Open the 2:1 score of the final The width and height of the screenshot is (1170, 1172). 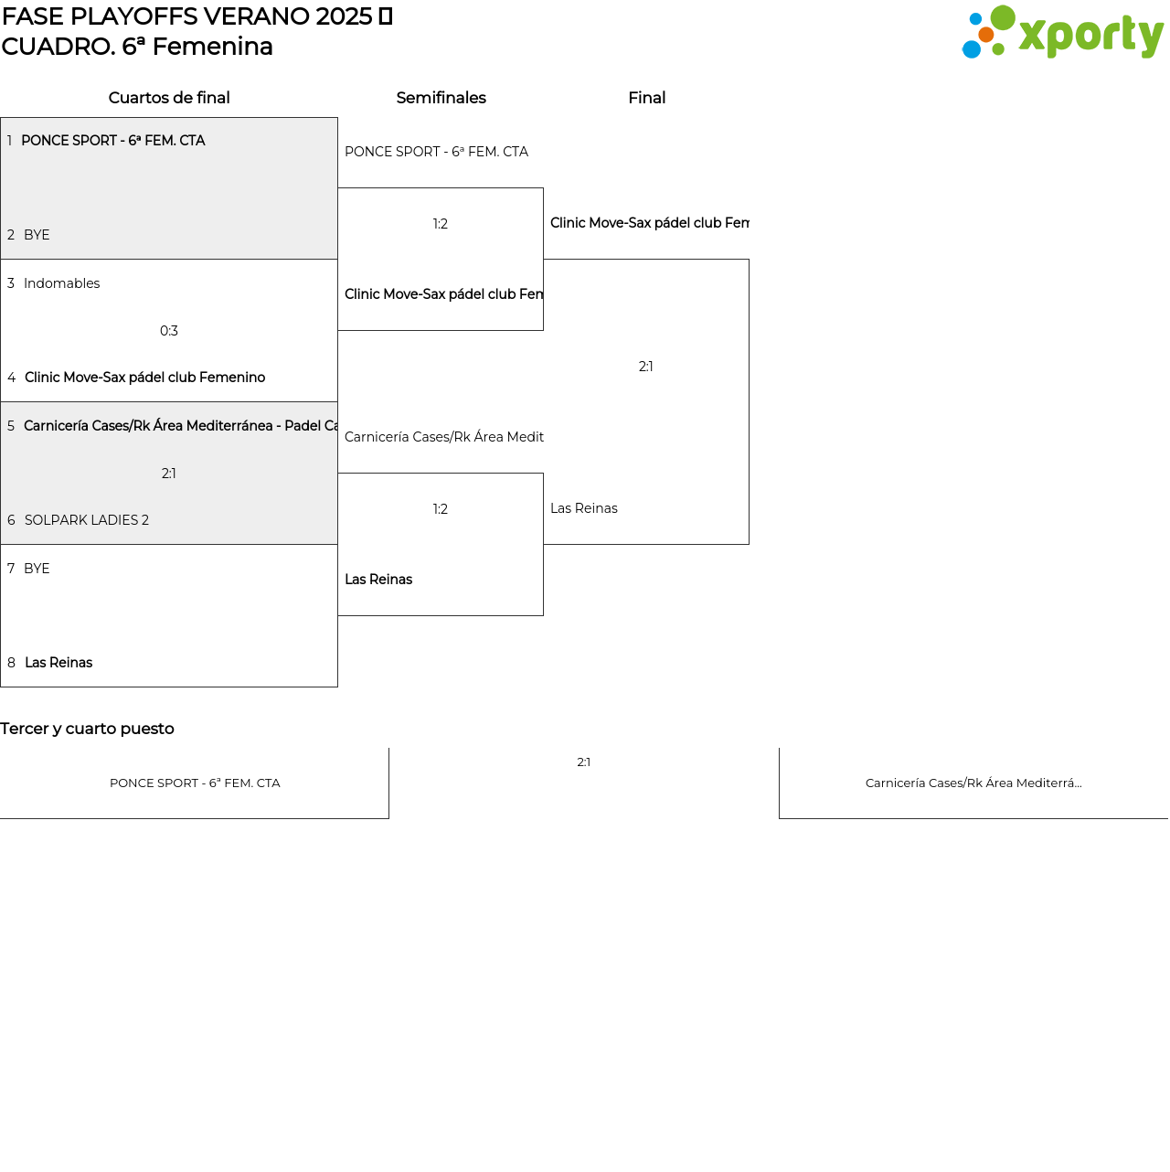pyautogui.click(x=646, y=367)
